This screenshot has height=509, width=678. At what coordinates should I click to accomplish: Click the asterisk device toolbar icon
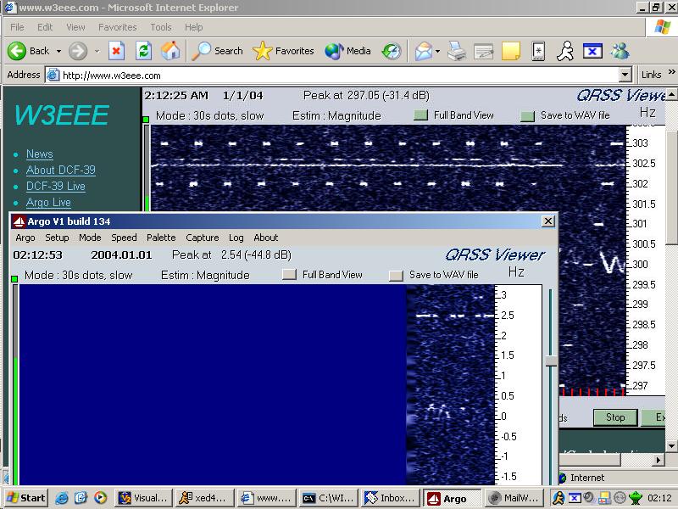pos(538,51)
